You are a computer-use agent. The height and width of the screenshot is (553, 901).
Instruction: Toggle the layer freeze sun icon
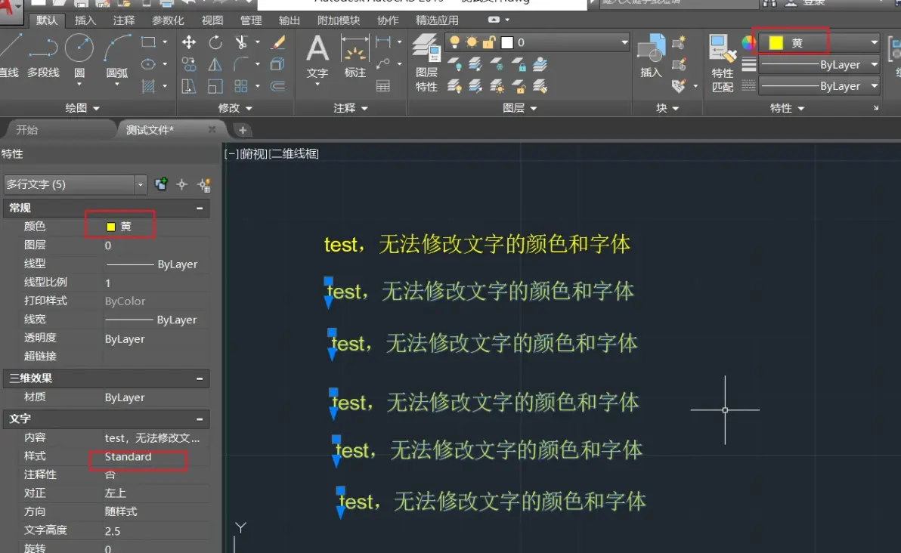[x=472, y=42]
